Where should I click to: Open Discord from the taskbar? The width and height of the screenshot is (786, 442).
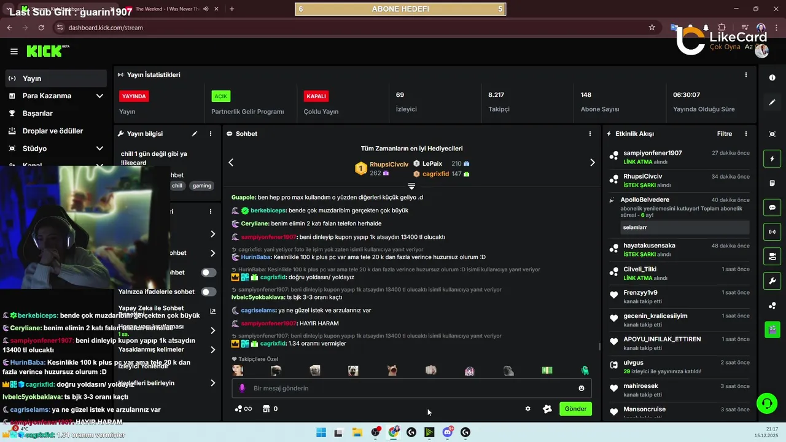448,432
